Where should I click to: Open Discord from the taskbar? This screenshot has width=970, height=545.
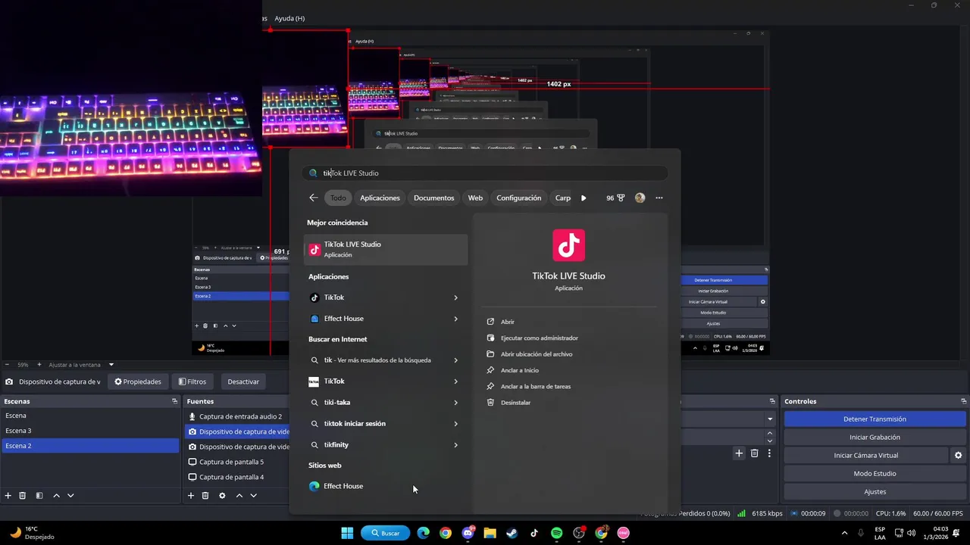[x=468, y=533]
